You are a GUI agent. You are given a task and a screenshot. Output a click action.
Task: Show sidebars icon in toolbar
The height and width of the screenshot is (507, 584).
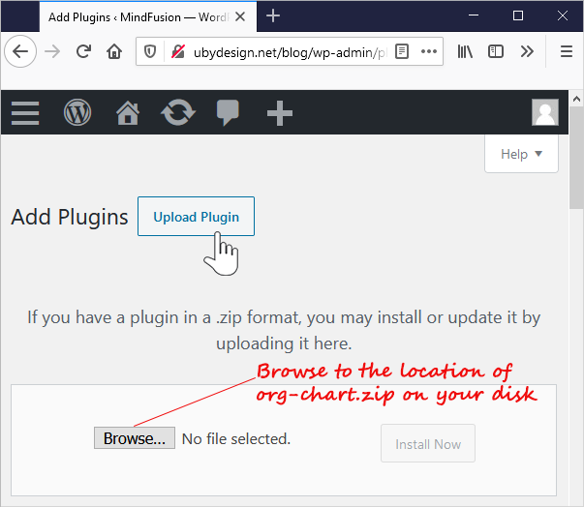[x=495, y=51]
